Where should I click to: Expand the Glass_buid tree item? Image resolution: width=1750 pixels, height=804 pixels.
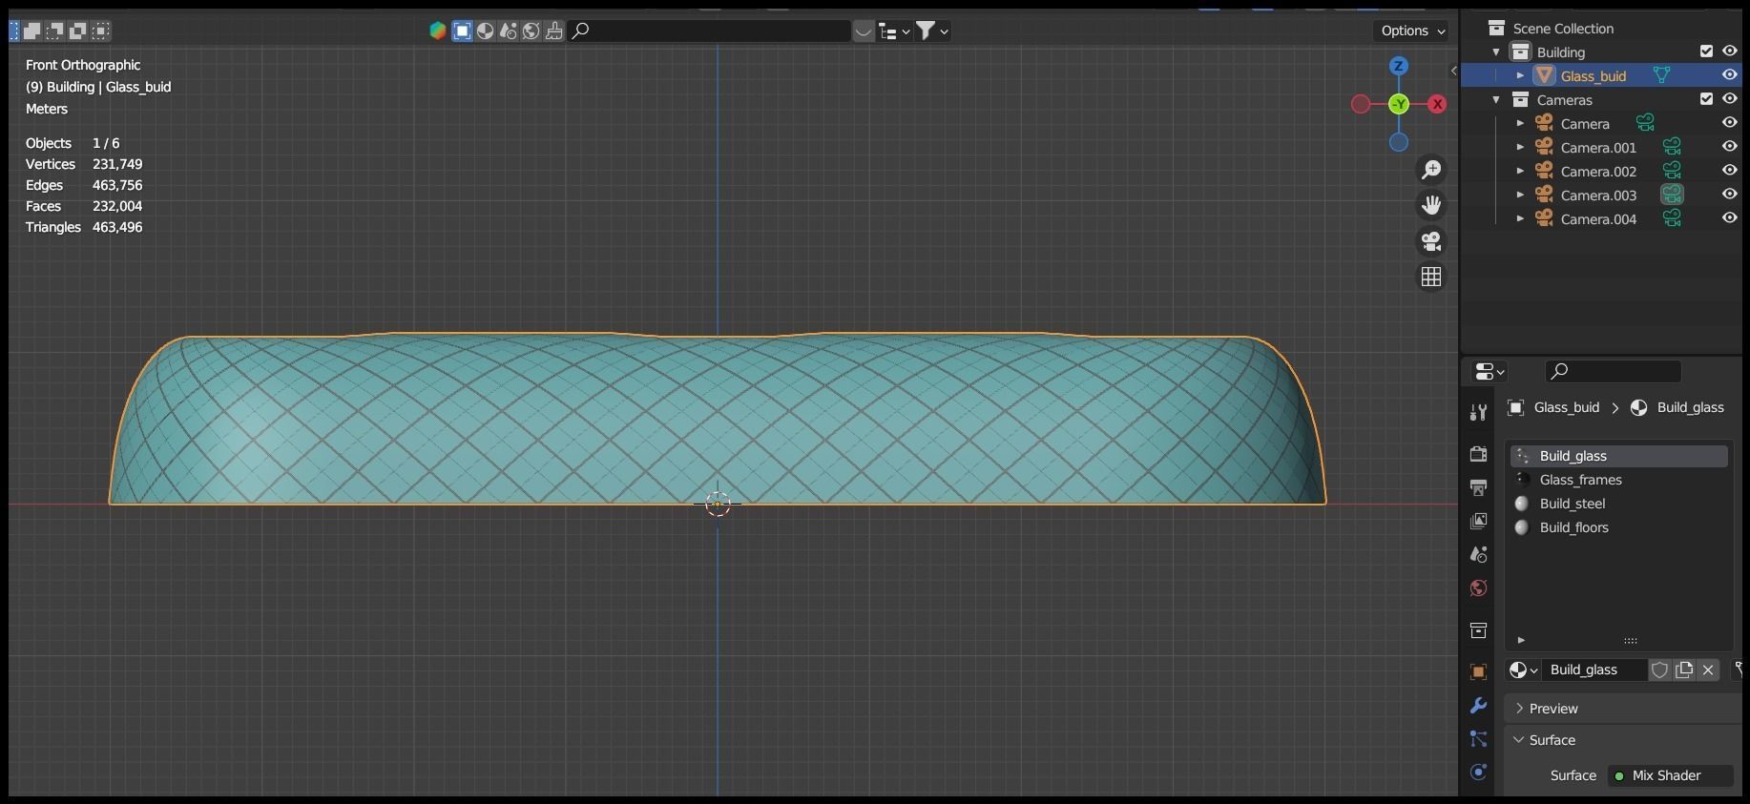(1520, 75)
